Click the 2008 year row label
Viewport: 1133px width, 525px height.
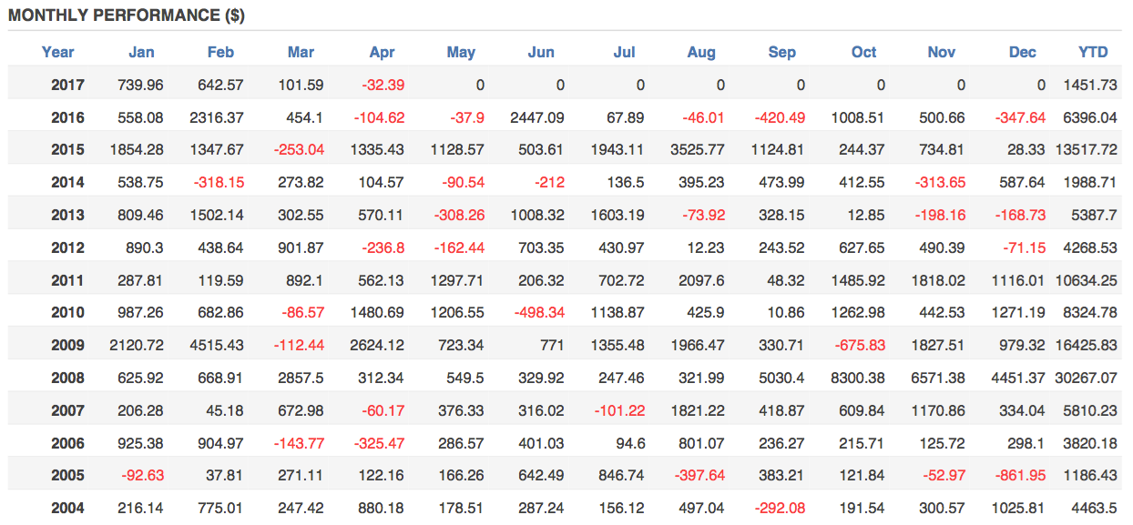[x=68, y=378]
